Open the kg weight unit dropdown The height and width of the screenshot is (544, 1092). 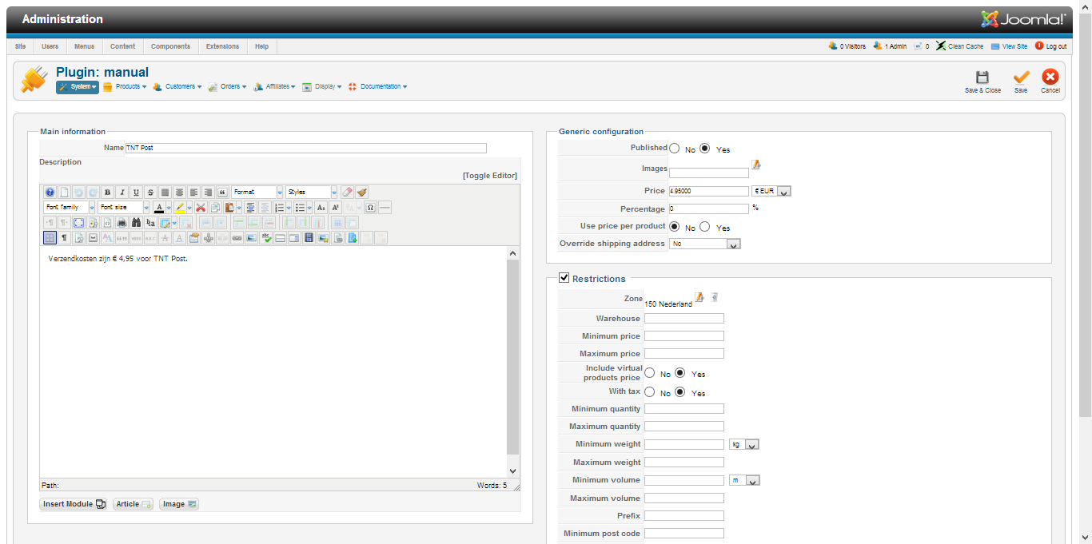pyautogui.click(x=744, y=444)
